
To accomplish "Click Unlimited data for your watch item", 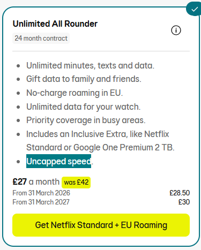I will [x=84, y=107].
